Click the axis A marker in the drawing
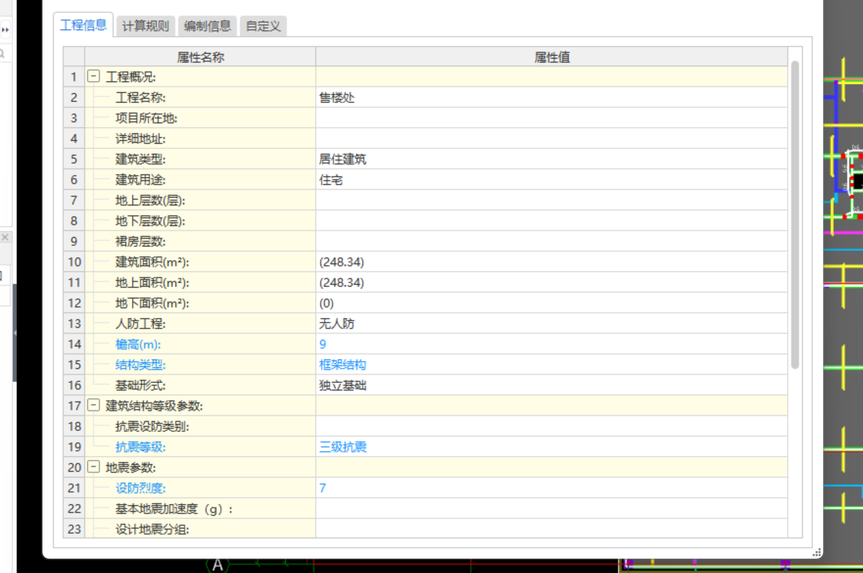This screenshot has height=573, width=863. click(217, 565)
